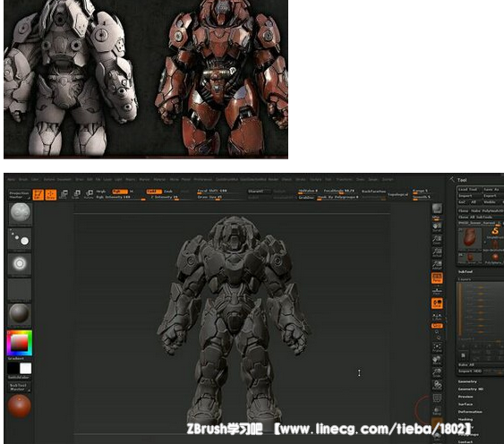The image size is (504, 444).
Task: Switch to Zsub sculpt mode
Action: 168,192
